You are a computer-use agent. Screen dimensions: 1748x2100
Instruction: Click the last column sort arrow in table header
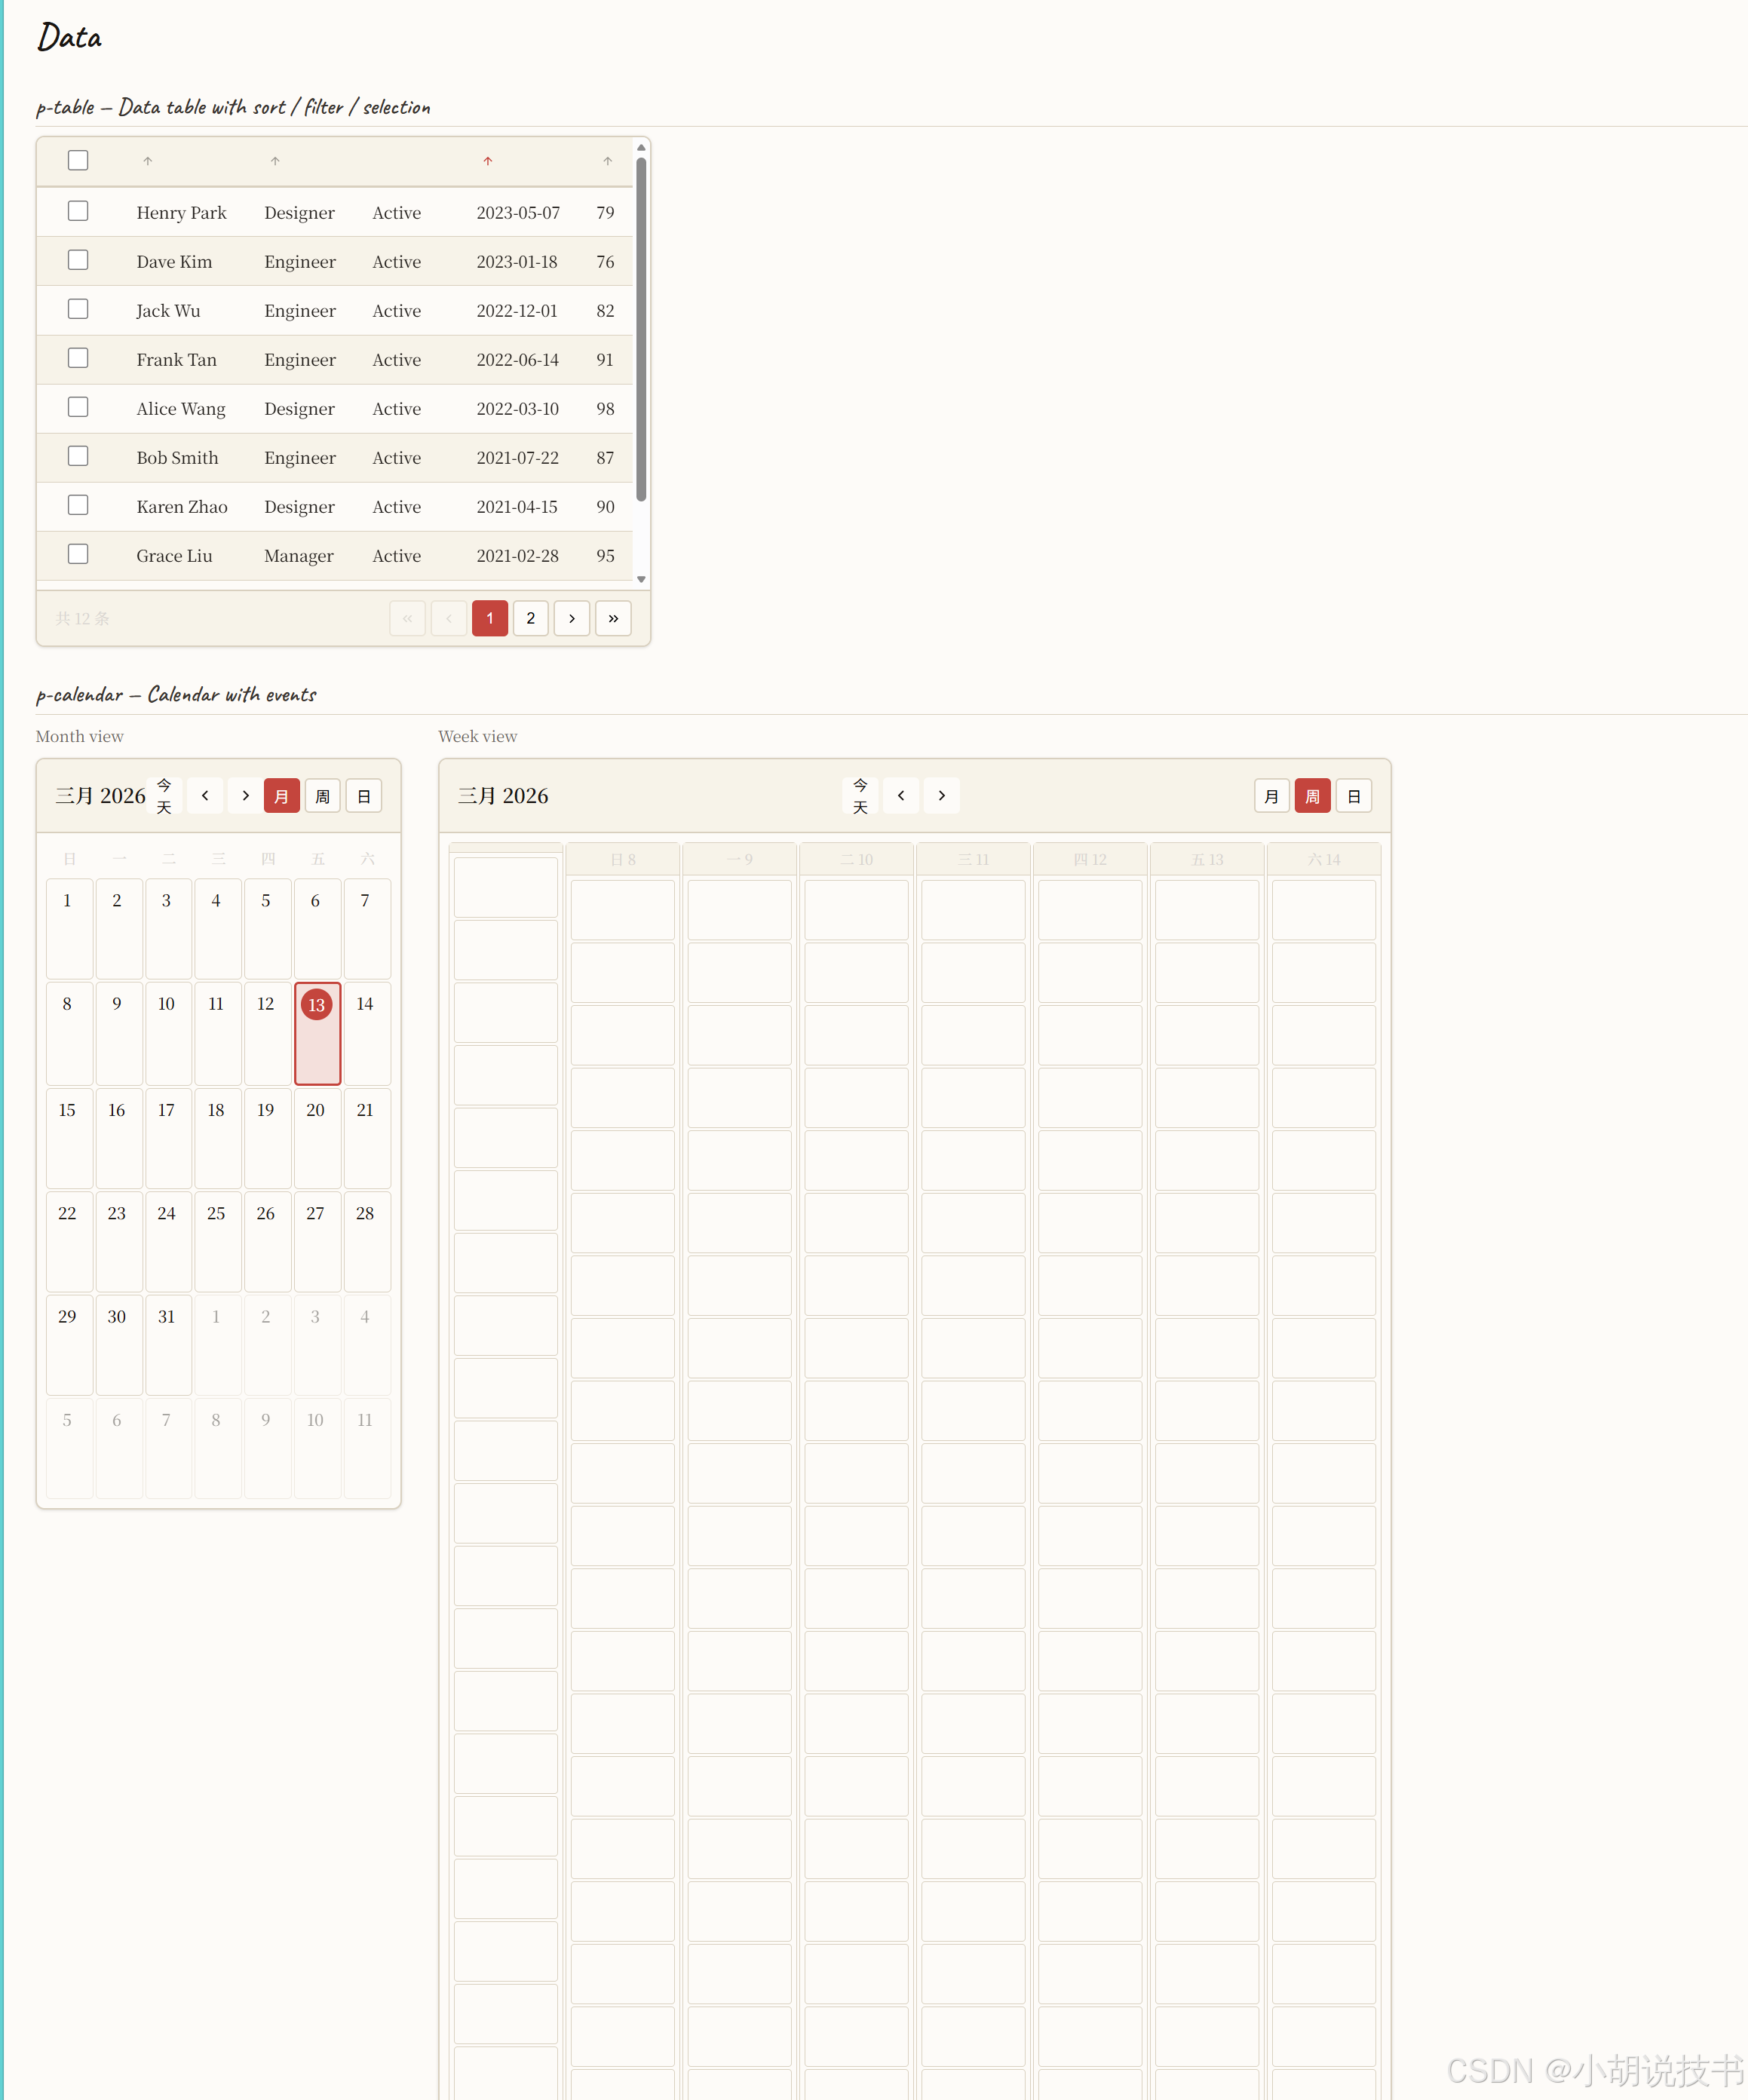pos(607,161)
